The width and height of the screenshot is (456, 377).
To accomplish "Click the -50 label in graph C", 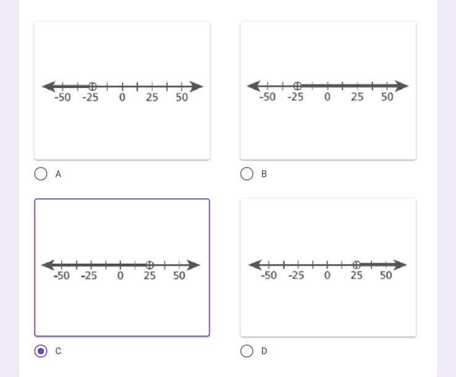I will (x=61, y=276).
